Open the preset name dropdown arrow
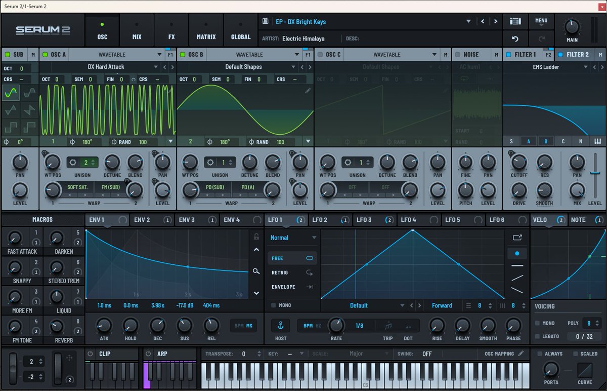Viewport: 607px width, 391px height. (x=468, y=21)
